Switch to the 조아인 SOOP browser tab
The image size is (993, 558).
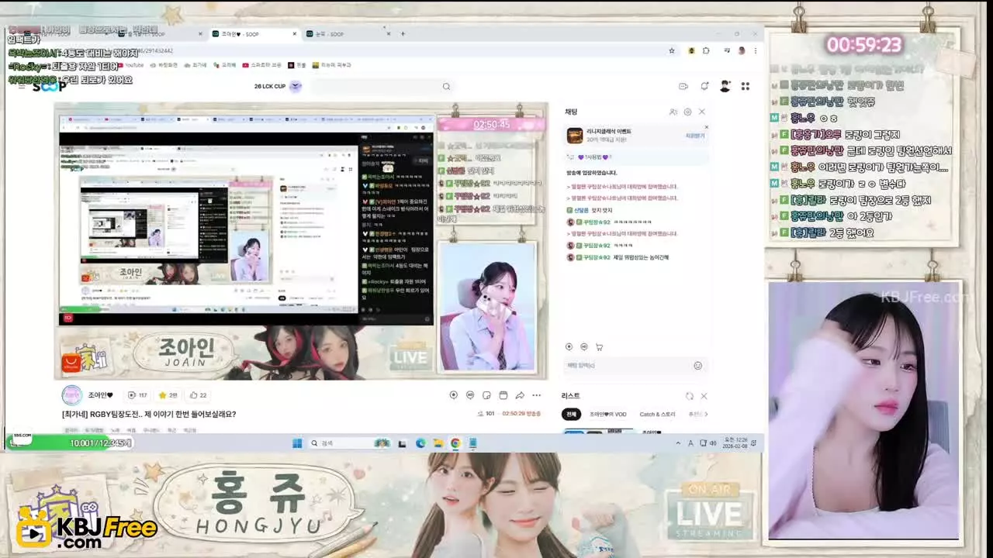(254, 34)
